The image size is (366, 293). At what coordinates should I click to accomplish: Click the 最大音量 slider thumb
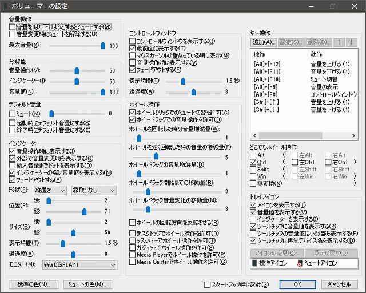pos(103,45)
